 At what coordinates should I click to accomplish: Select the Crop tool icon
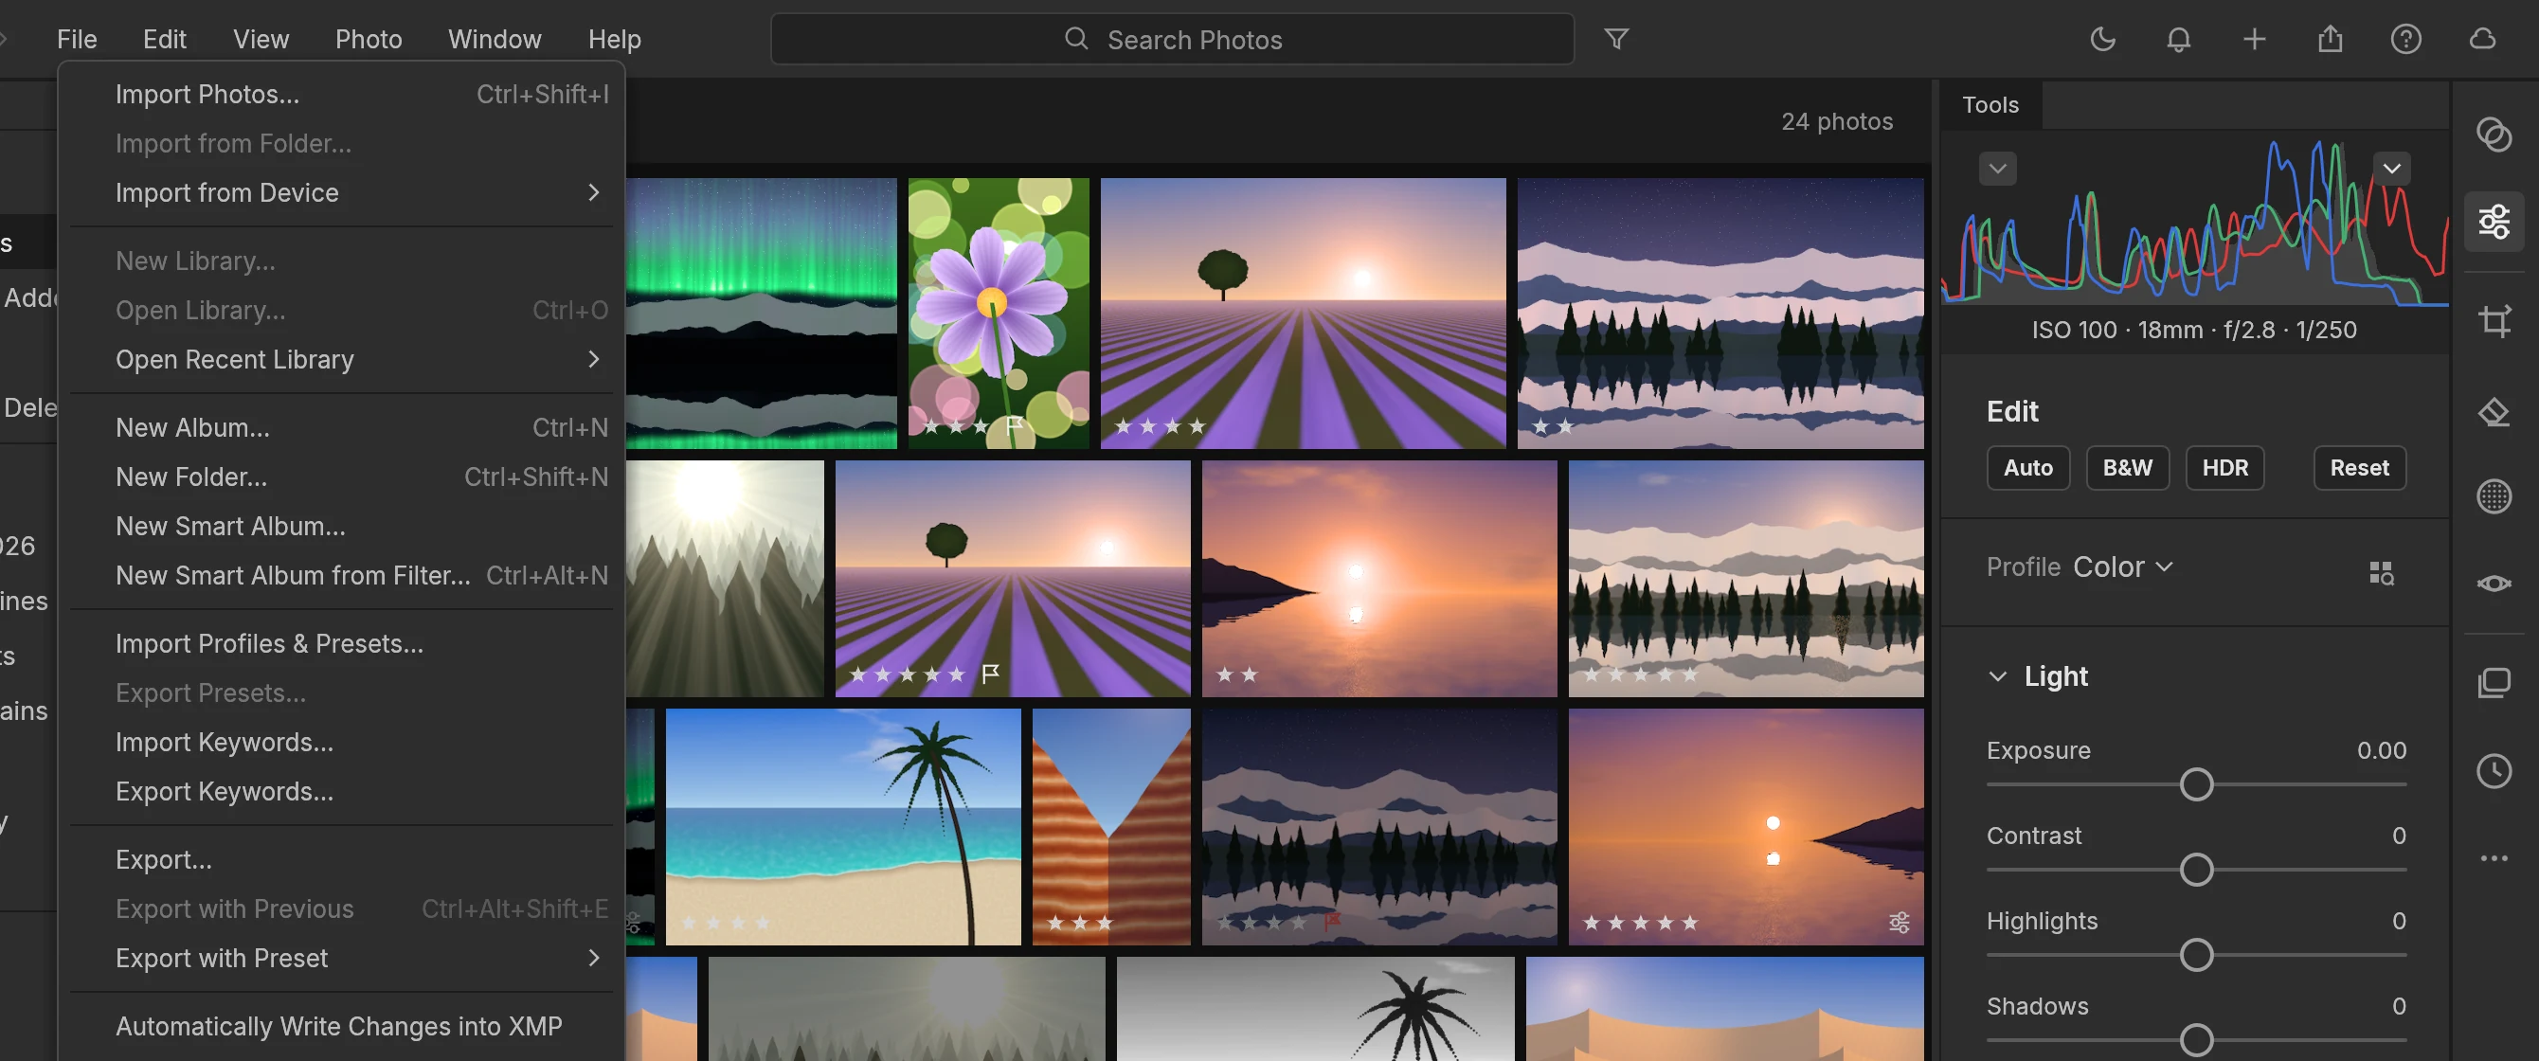coord(2494,320)
